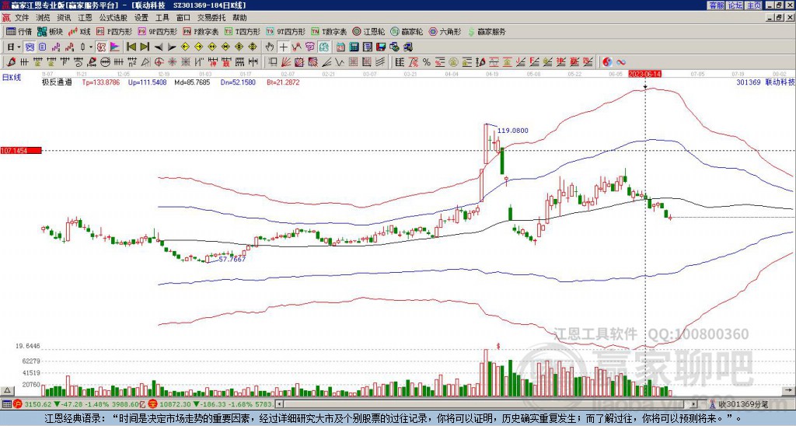Click the zigzag wave line tool
This screenshot has width=796, height=426.
click(x=340, y=62)
